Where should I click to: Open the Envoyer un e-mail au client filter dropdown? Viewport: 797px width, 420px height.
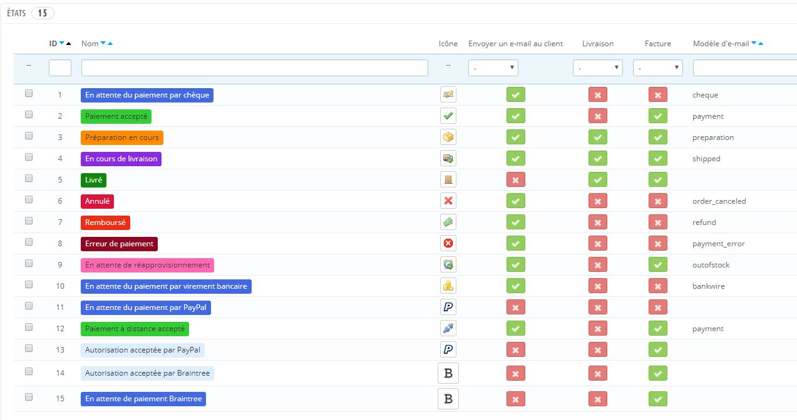pos(493,67)
